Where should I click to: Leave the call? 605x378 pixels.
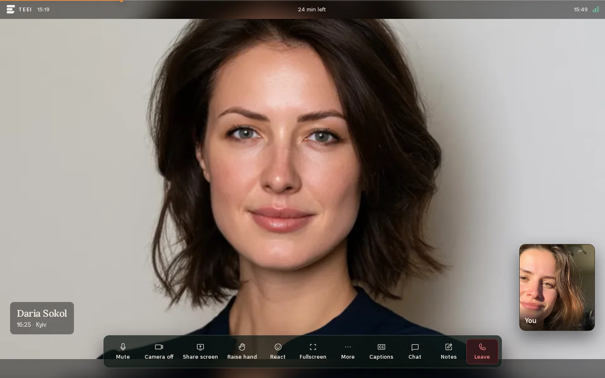click(482, 352)
